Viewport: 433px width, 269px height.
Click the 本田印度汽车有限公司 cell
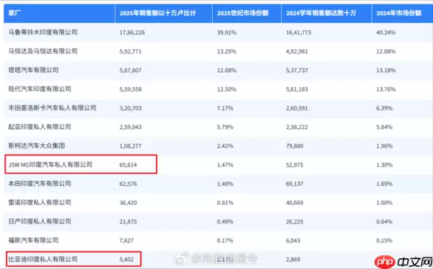click(40, 183)
